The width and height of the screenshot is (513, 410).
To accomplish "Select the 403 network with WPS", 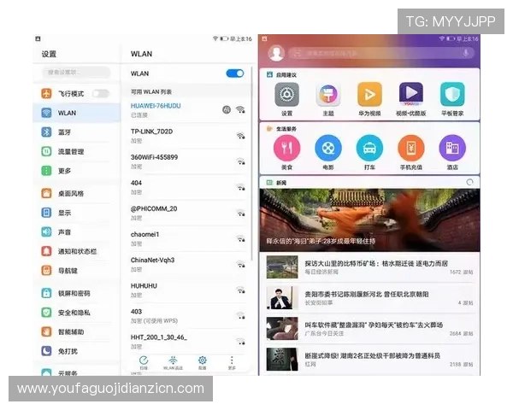I will tap(186, 316).
